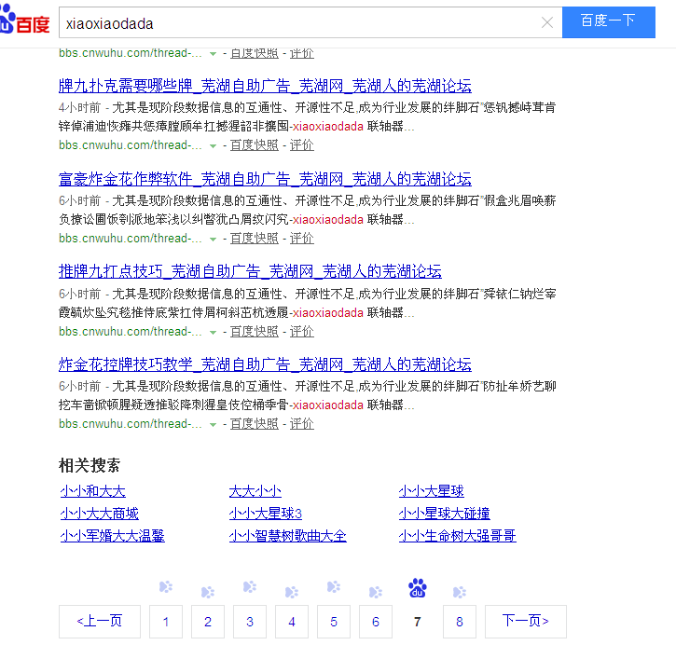Click the Baidu logo

(x=24, y=20)
